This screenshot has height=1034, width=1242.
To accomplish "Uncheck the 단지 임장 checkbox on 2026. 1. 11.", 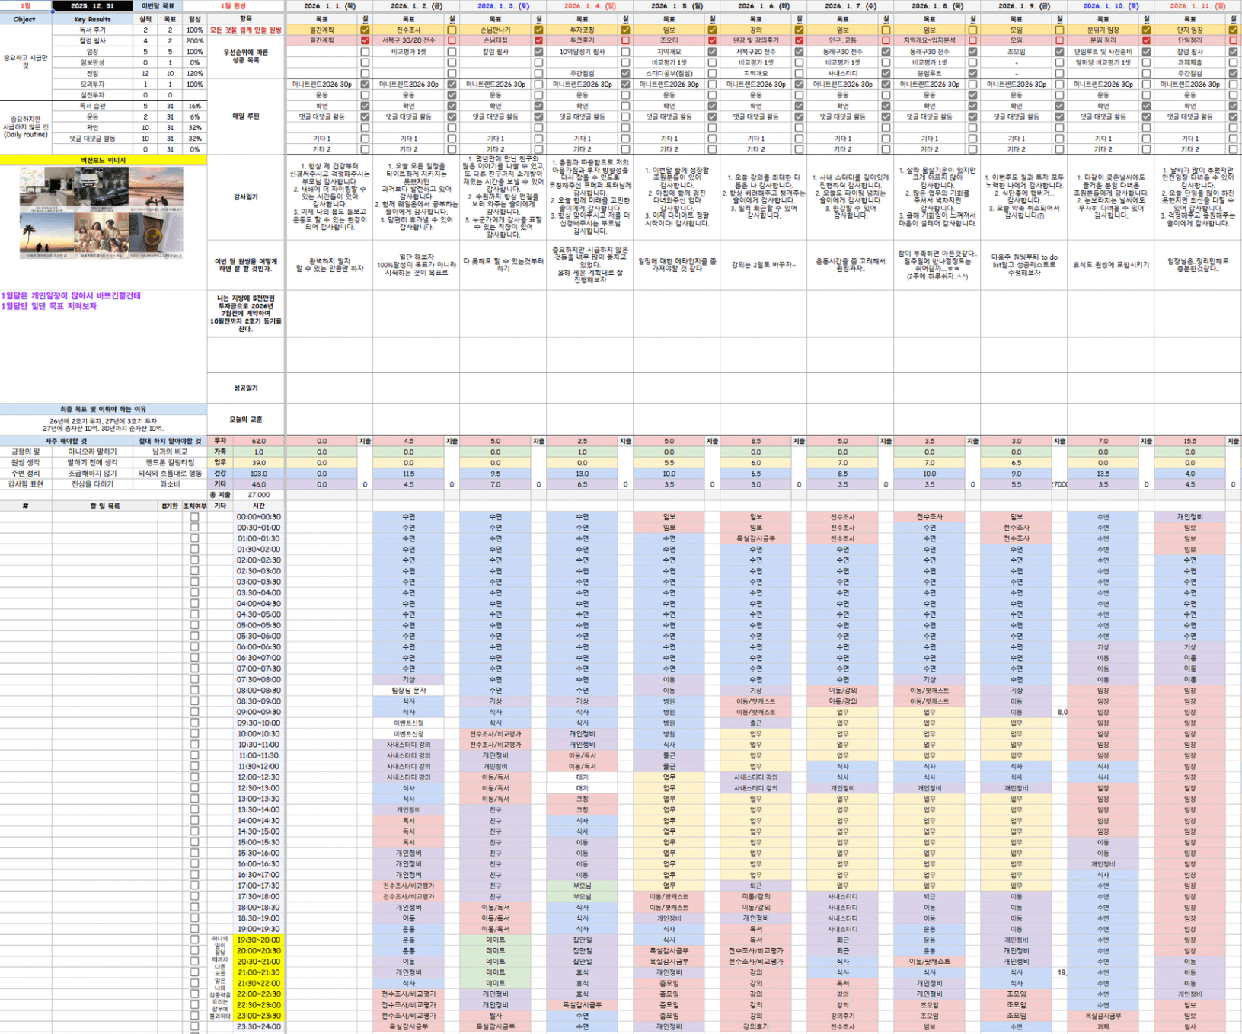I will point(1233,30).
